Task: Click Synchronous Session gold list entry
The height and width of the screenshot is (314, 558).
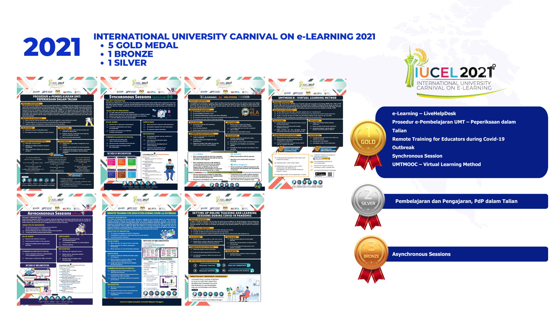Action: 417,156
